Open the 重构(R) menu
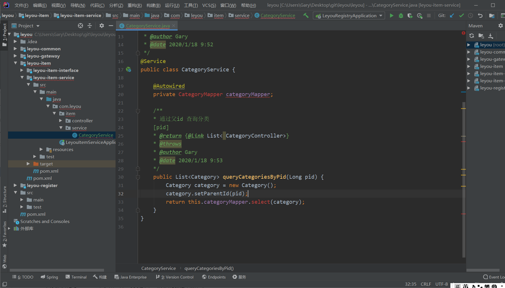This screenshot has height=288, width=505. coord(135,5)
